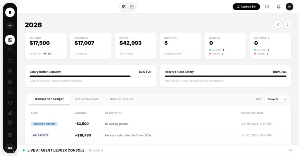This screenshot has width=299, height=156.
Task: Click the Profit $42,993 card
Action: pos(135,46)
